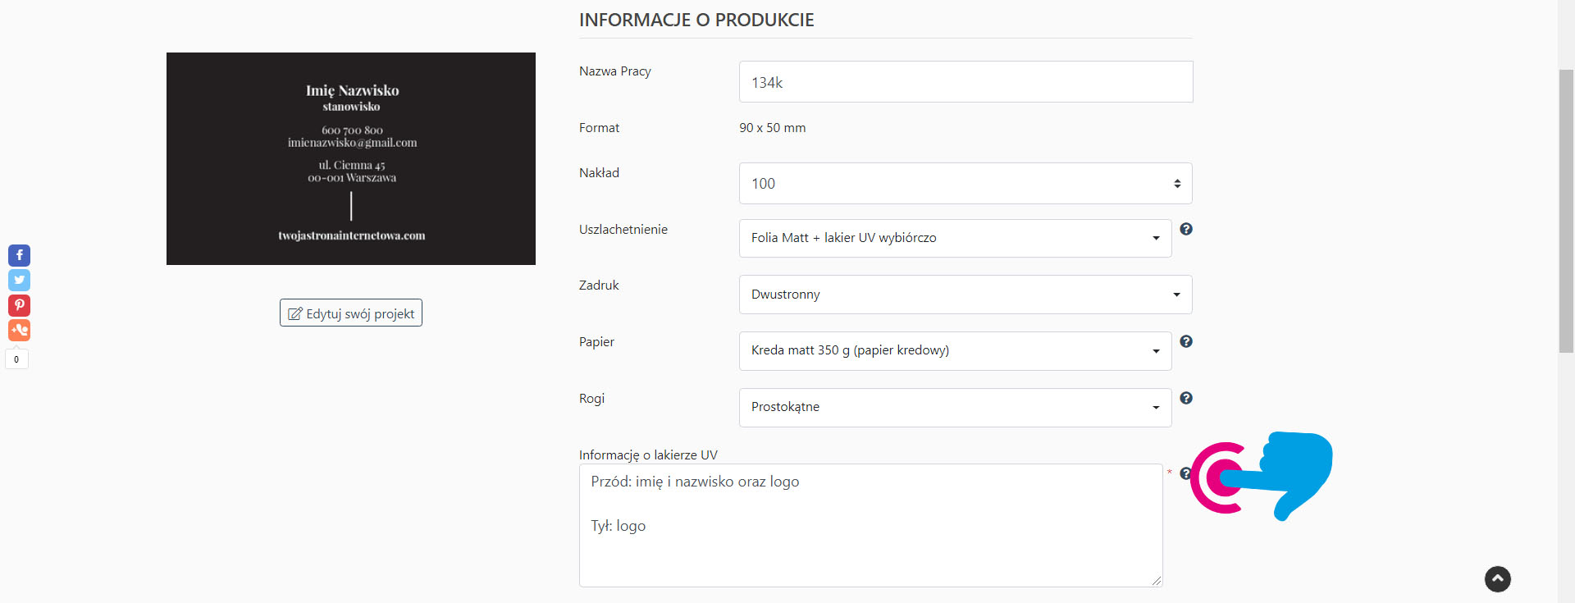Viewport: 1575px width, 603px height.
Task: Click the business card preview thumbnail
Action: pyautogui.click(x=351, y=158)
